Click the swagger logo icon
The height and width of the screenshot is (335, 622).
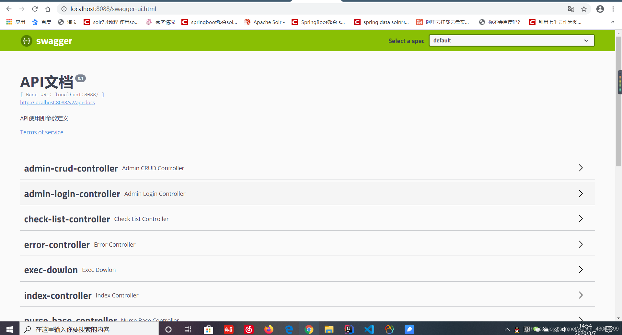click(27, 41)
